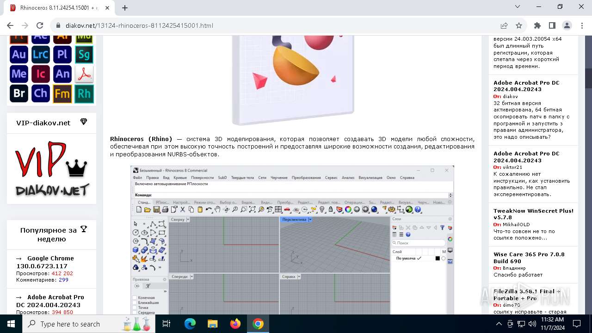This screenshot has width=592, height=333.
Task: Toggle the Chrome side panel
Action: (x=552, y=25)
